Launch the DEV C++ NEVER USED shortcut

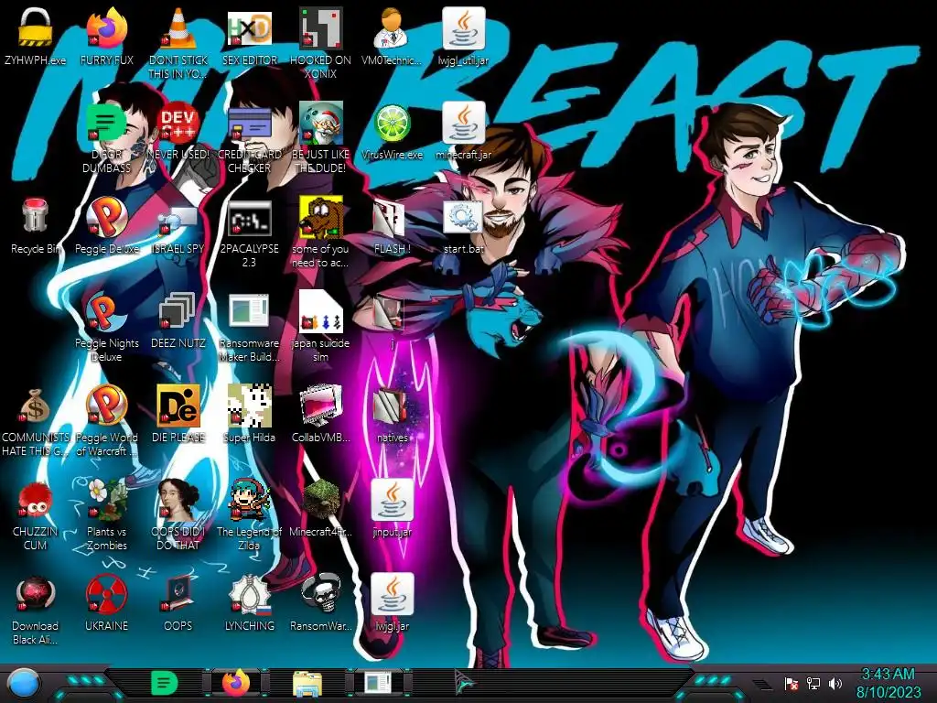pyautogui.click(x=178, y=122)
